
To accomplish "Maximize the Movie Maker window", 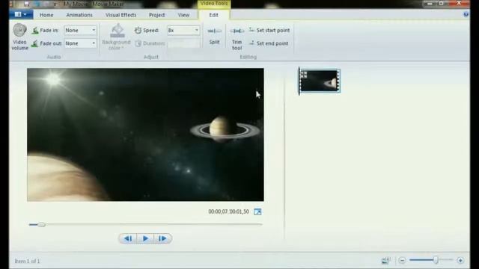I will click(442, 4).
